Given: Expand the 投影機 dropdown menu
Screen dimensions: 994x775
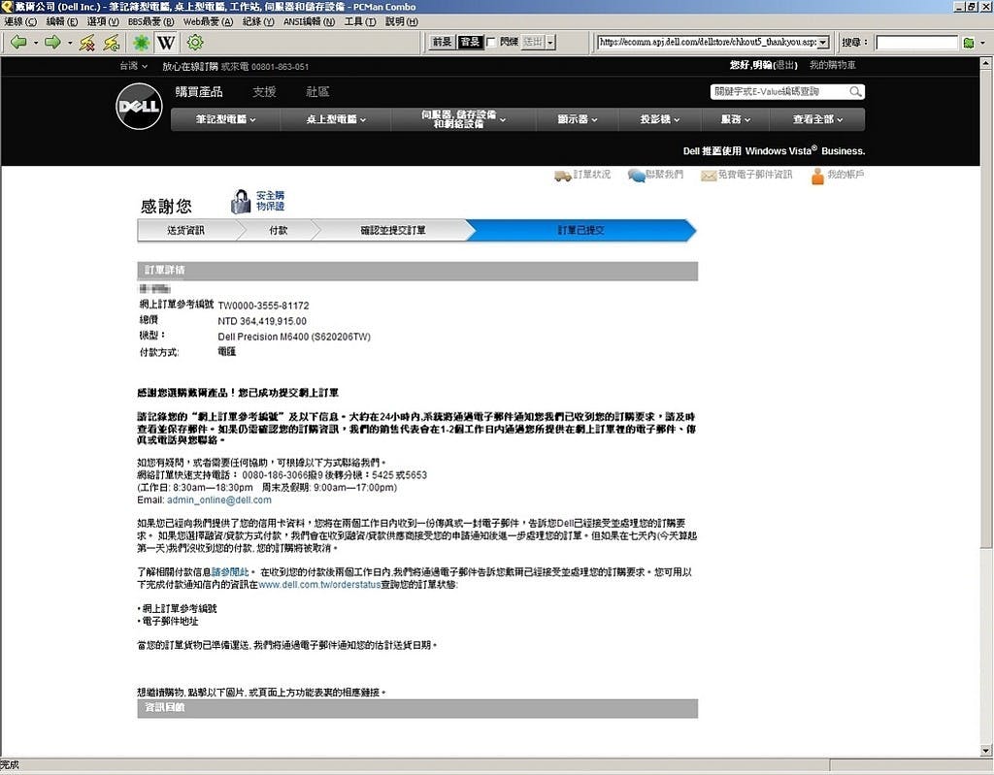Looking at the screenshot, I should 660,119.
